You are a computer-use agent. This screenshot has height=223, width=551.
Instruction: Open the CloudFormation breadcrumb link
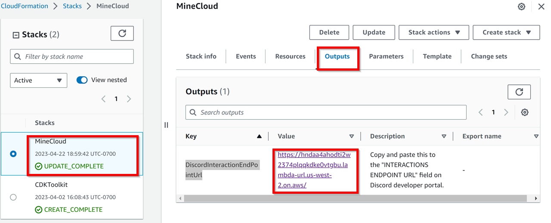pos(25,6)
